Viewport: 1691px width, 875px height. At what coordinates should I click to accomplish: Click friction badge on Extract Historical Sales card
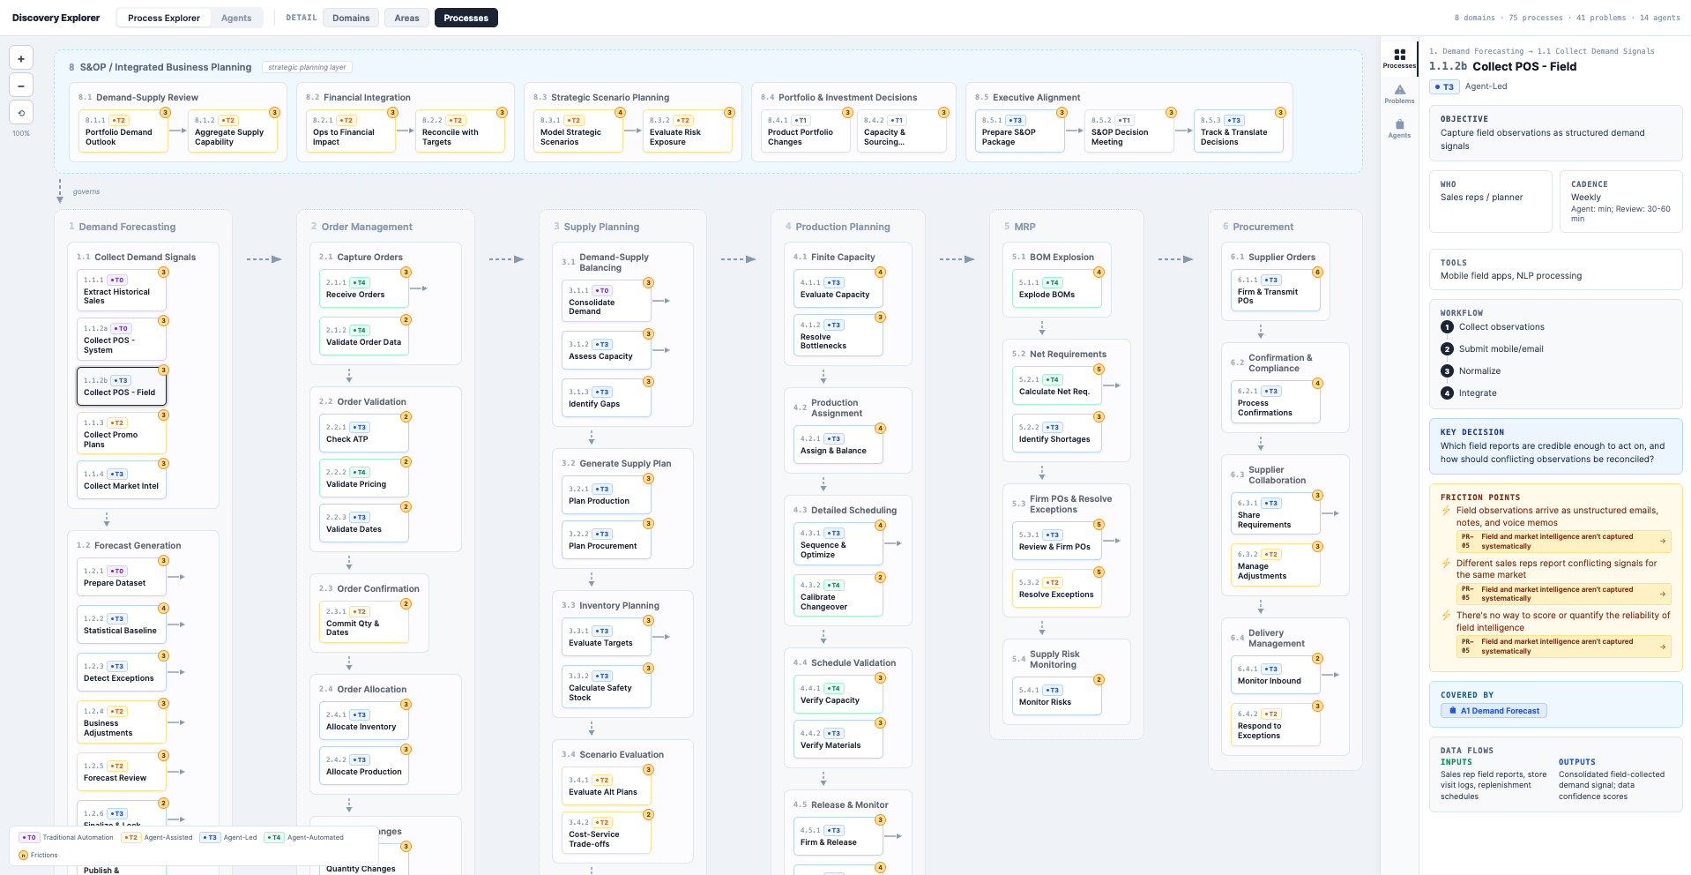point(163,273)
